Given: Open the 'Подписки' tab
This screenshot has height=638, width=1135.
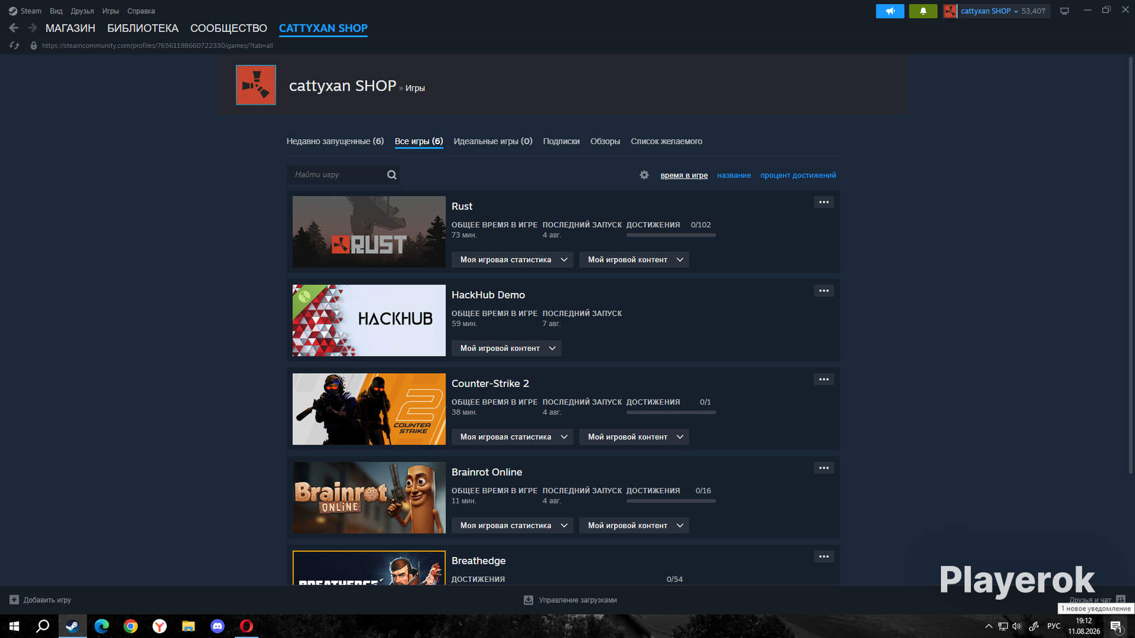Looking at the screenshot, I should point(561,141).
